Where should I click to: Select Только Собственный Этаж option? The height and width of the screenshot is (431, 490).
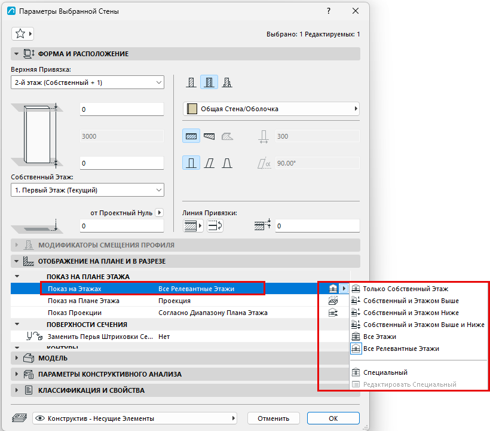click(419, 289)
